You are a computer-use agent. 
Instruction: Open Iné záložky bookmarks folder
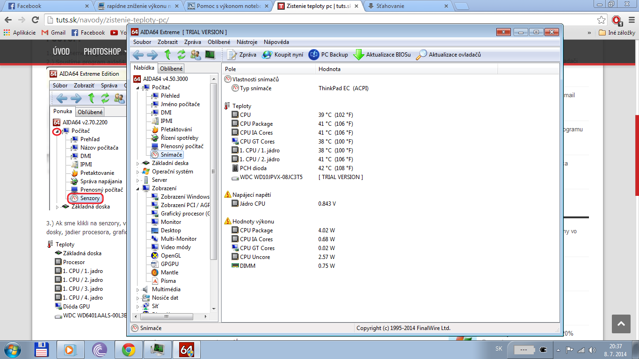[617, 33]
